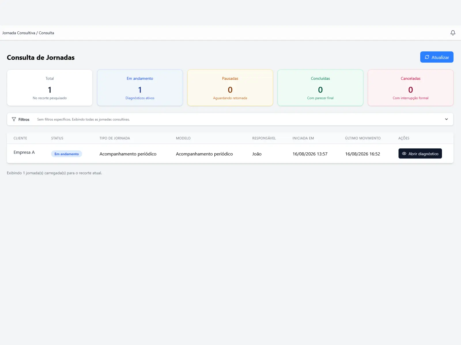
Task: Click the ÚLTIMO MOVIMENTO column header
Action: [x=363, y=138]
